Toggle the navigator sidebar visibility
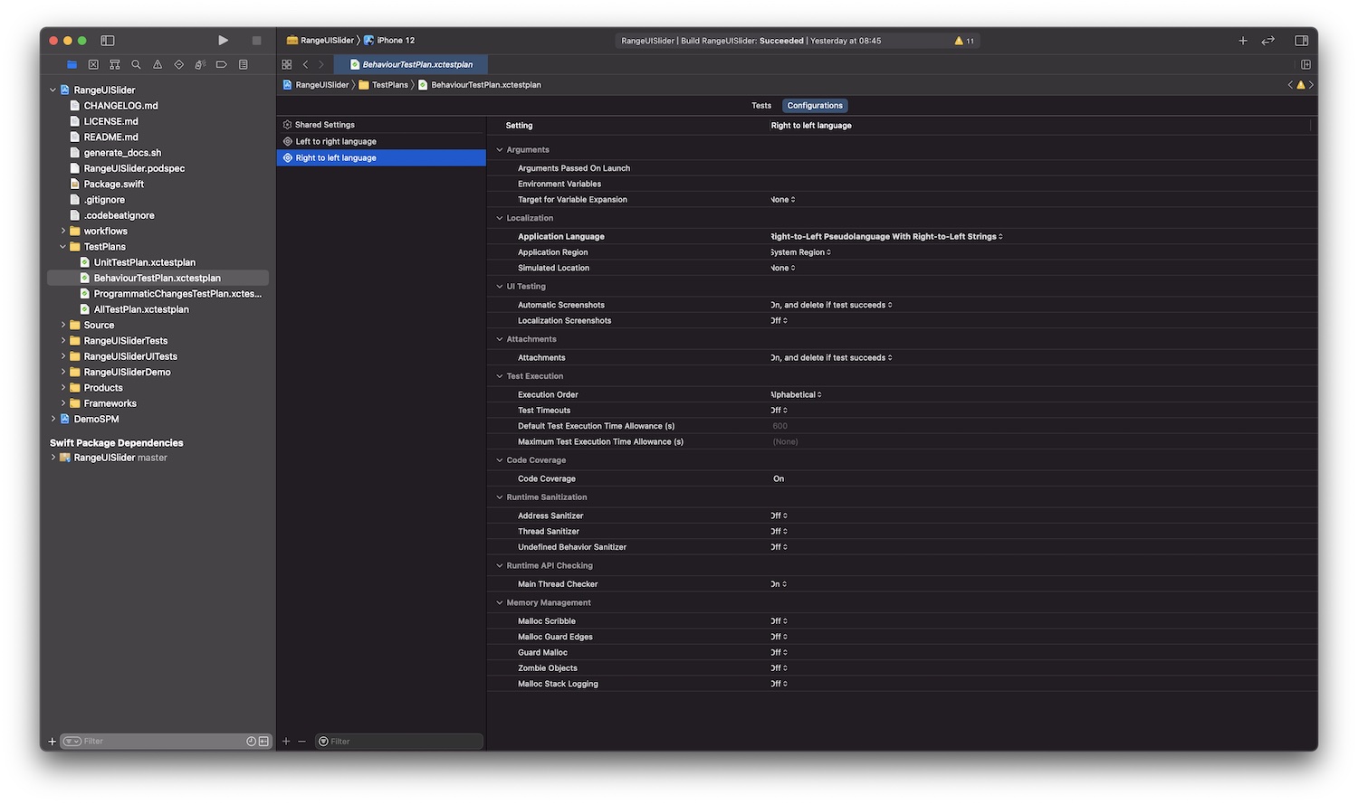Image resolution: width=1358 pixels, height=804 pixels. 108,41
